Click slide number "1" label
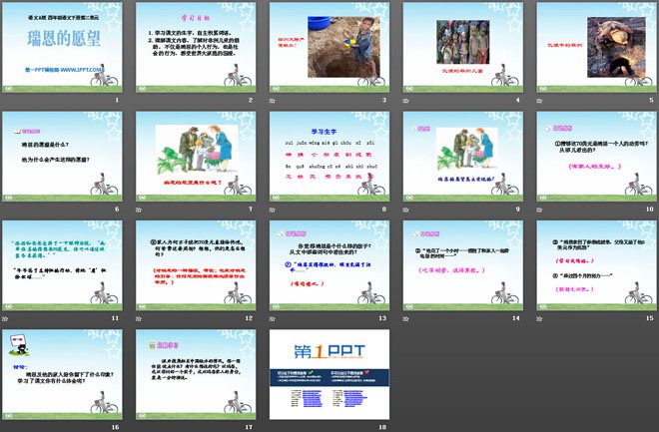The width and height of the screenshot is (659, 432). tap(117, 100)
